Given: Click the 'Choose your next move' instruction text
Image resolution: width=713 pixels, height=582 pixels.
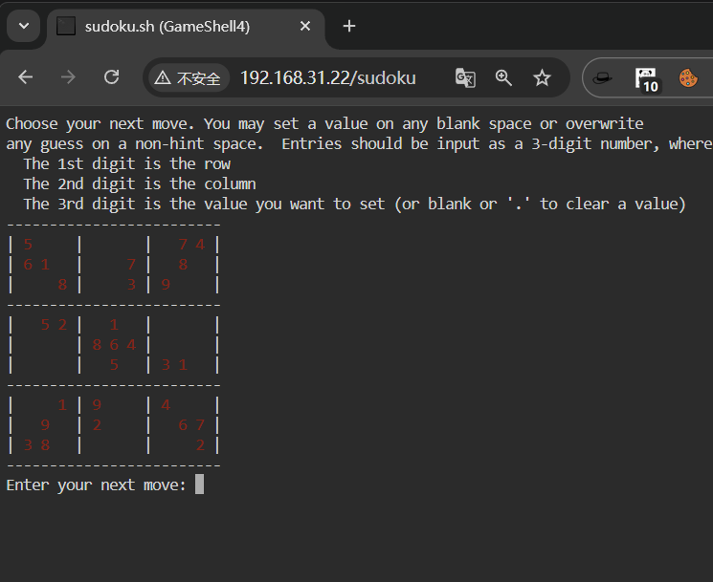Looking at the screenshot, I should click(x=100, y=123).
